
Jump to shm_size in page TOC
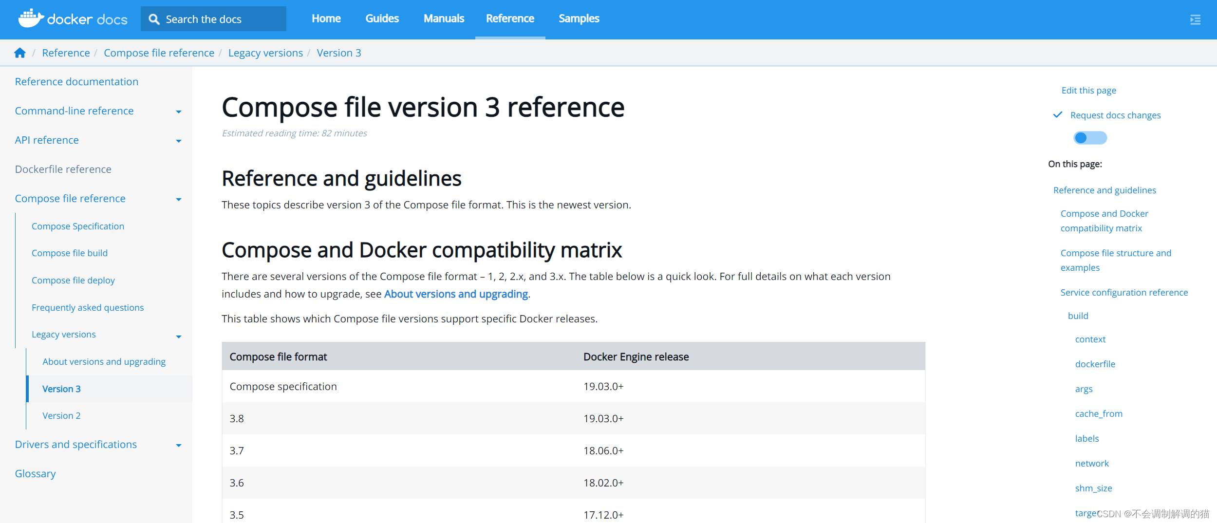1093,488
